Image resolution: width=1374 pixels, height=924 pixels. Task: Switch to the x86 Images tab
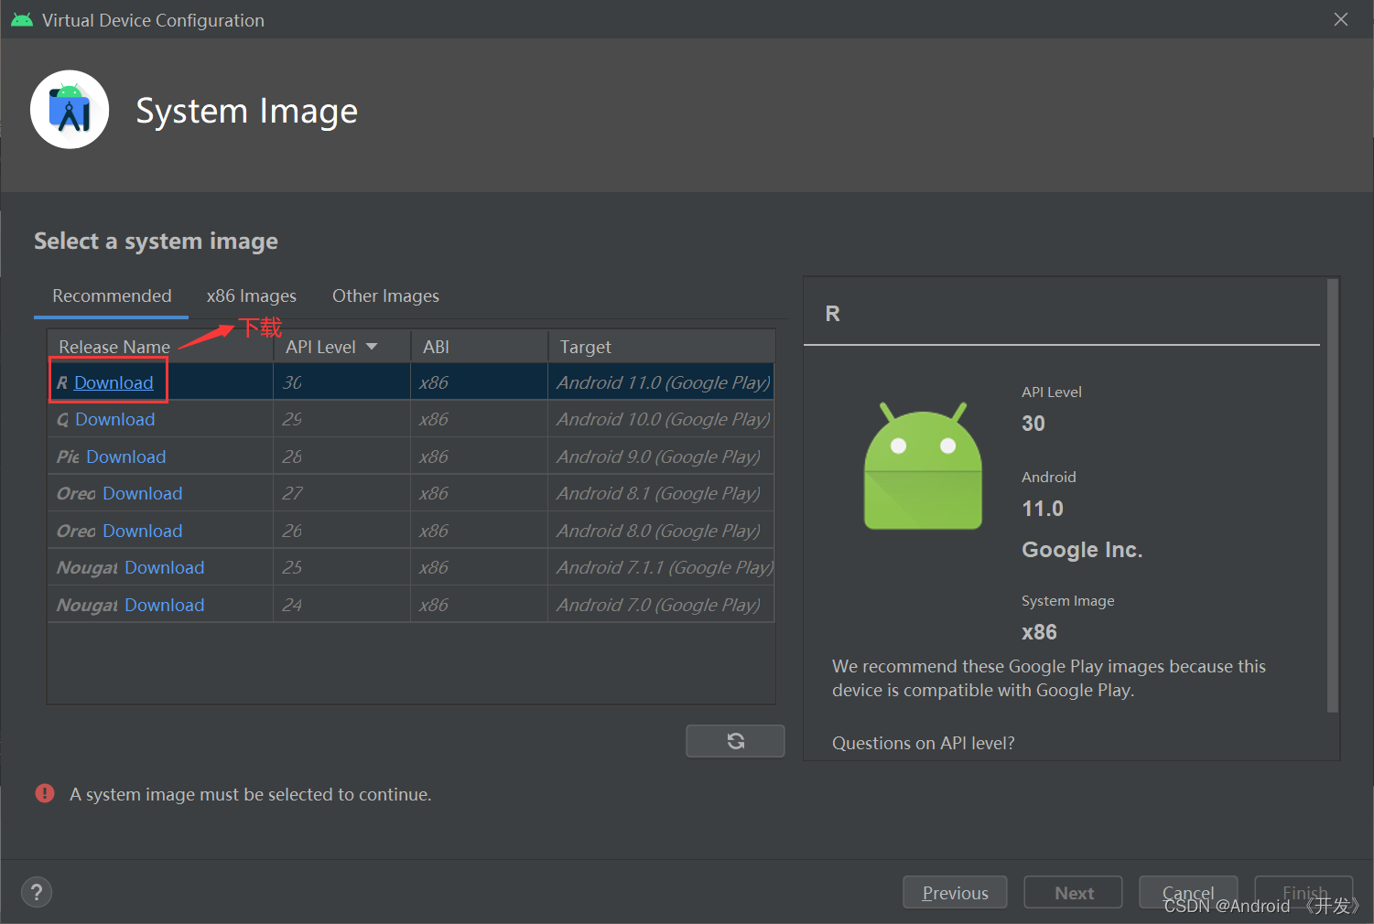pyautogui.click(x=252, y=295)
